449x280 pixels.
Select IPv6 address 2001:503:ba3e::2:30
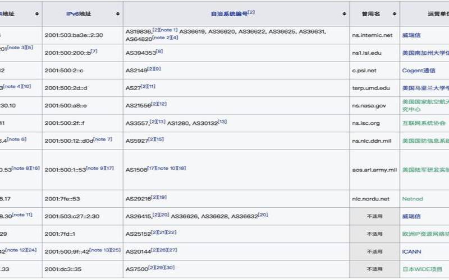tap(74, 35)
